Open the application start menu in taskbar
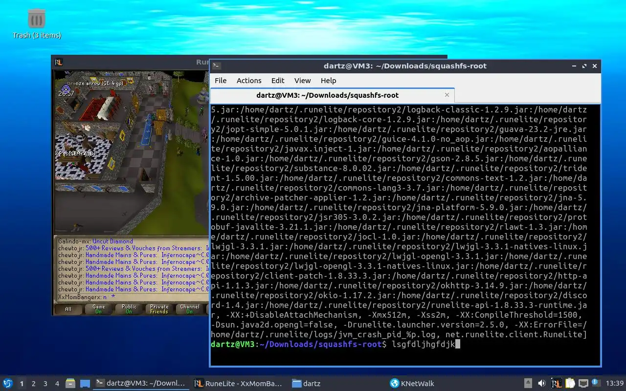 pos(7,384)
